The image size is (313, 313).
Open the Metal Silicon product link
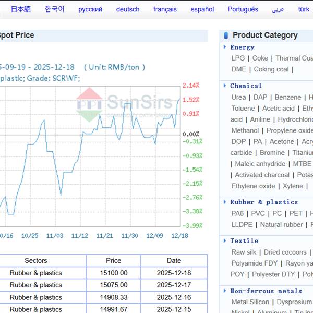(x=250, y=302)
